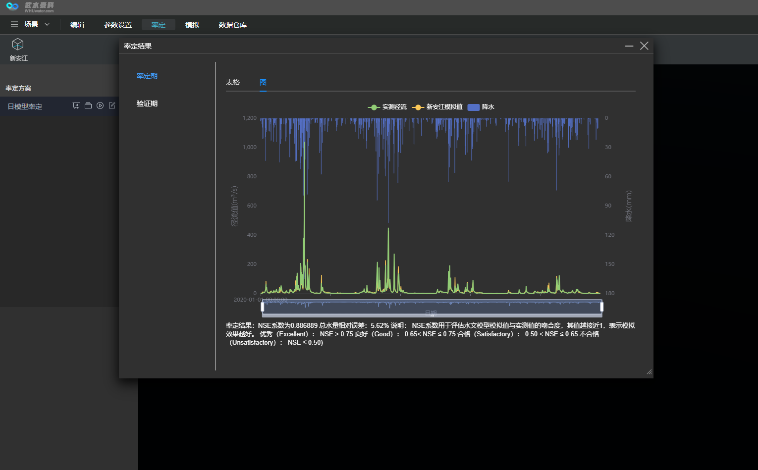Toggle the 新安江模拟值 legend series

437,107
